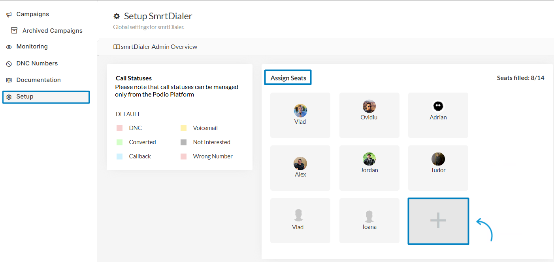The image size is (554, 262).
Task: Click the Setup gear icon in sidebar
Action: [x=9, y=97]
